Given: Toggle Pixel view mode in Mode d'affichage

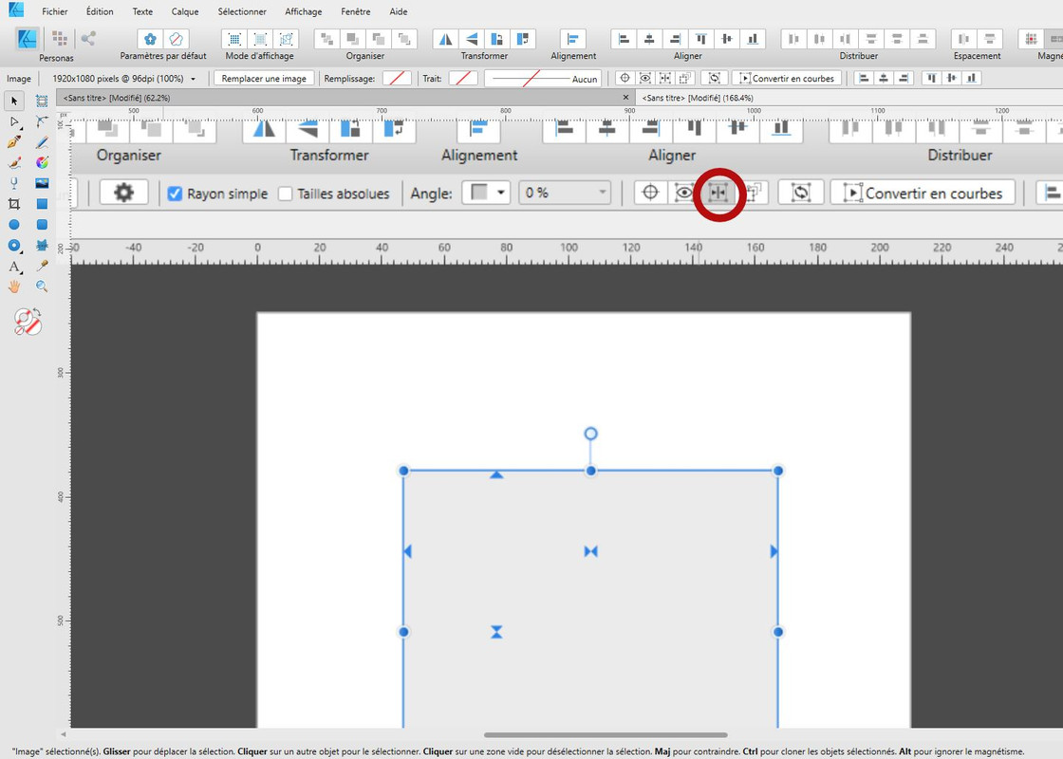Looking at the screenshot, I should point(234,39).
